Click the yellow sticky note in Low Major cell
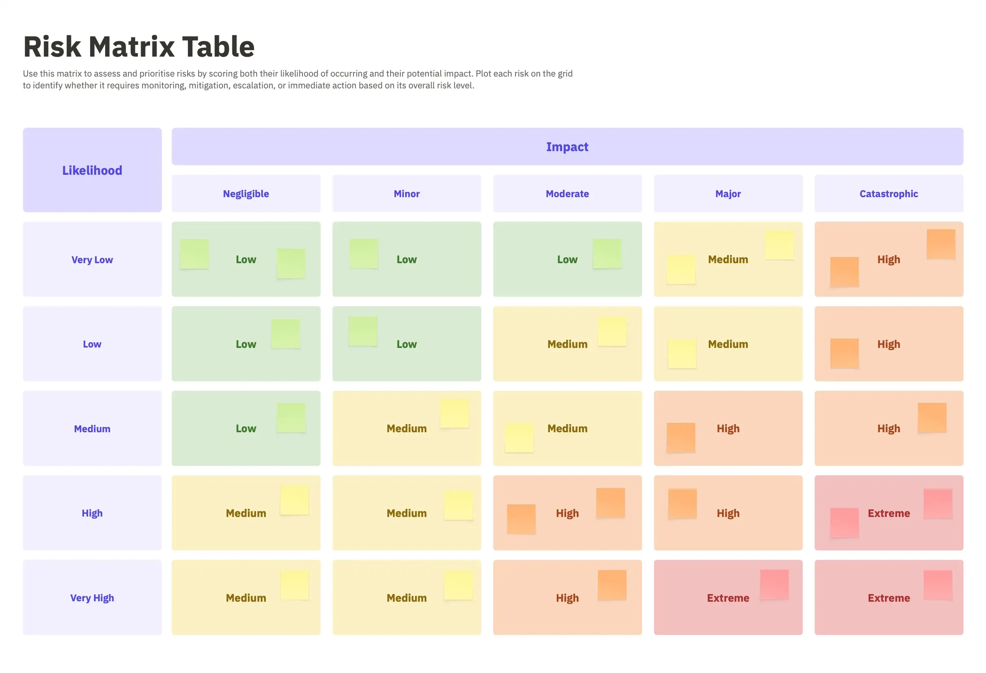 [x=682, y=353]
